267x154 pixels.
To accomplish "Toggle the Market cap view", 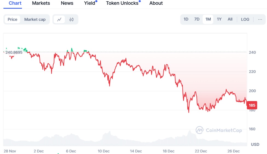I will (35, 19).
